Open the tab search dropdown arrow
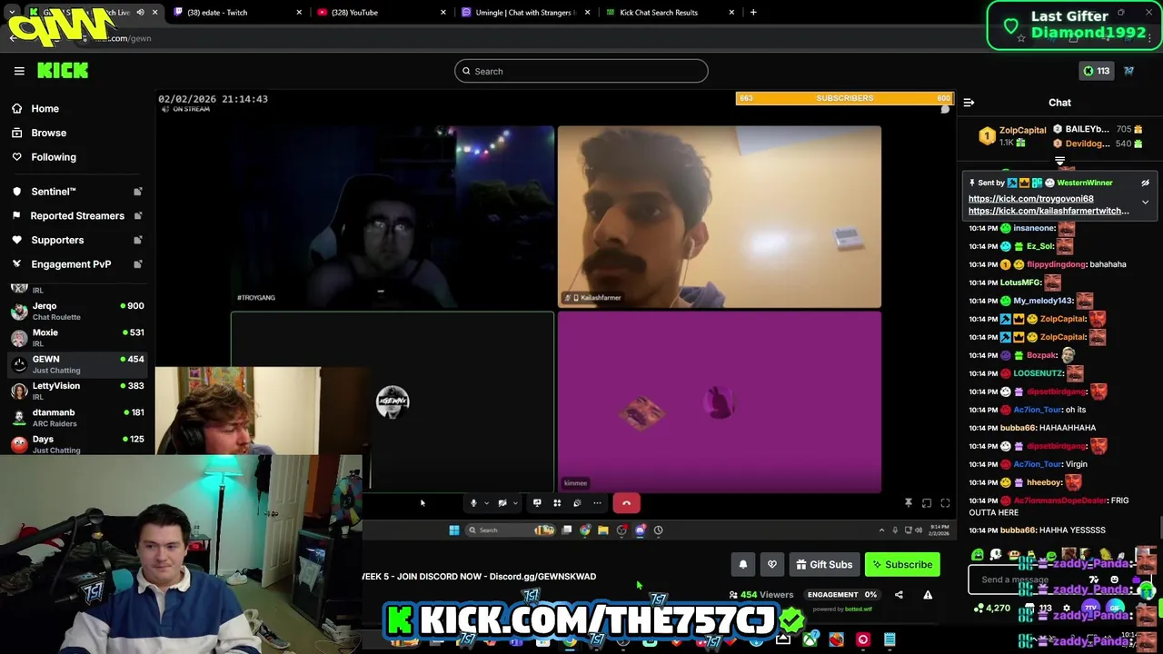 click(12, 13)
